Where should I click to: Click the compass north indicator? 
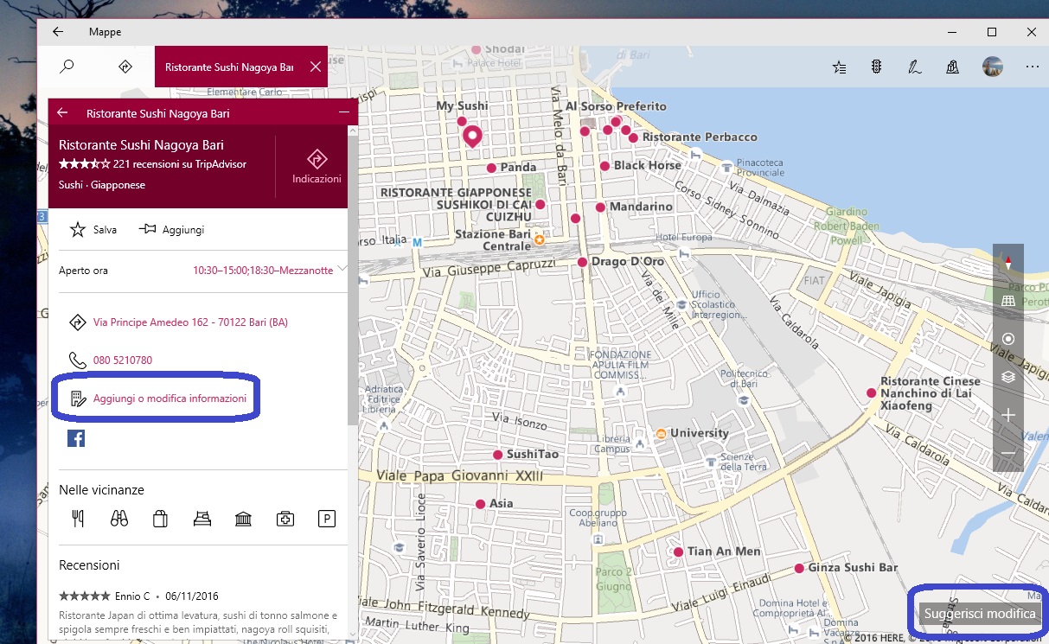tap(1008, 263)
